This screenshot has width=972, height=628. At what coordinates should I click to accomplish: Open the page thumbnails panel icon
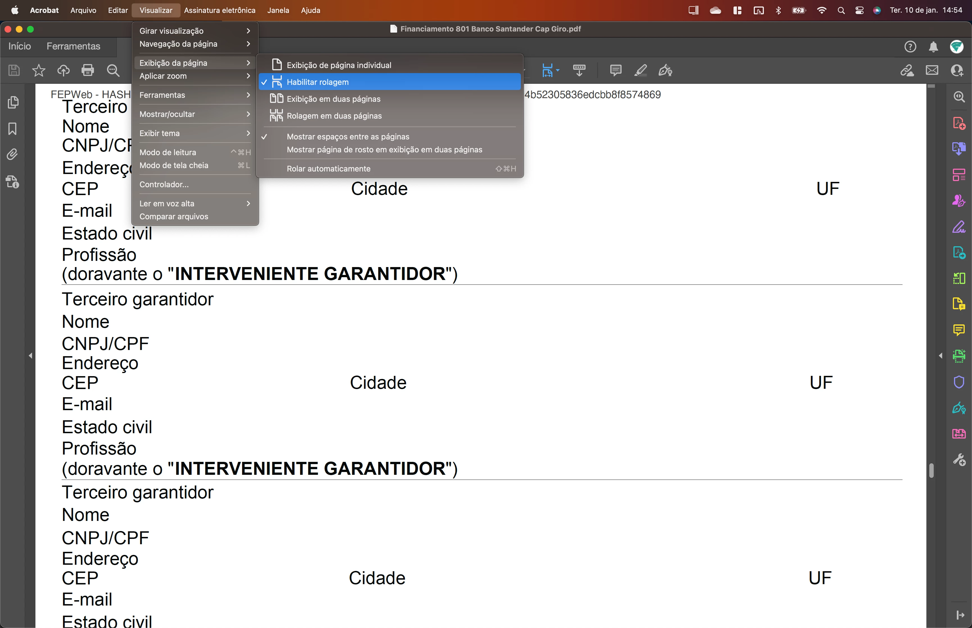click(13, 102)
